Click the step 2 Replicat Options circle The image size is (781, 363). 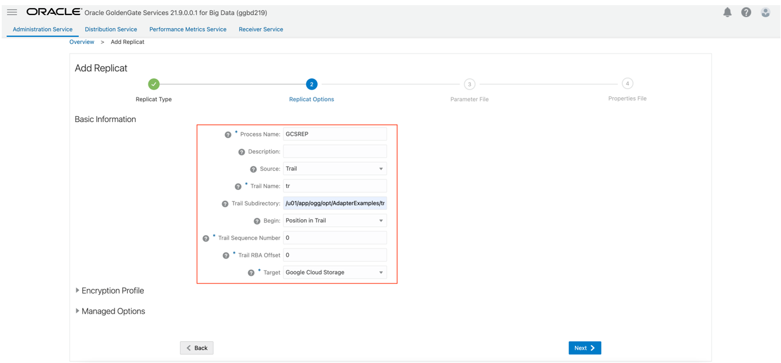[311, 84]
